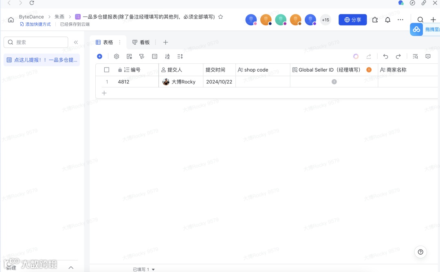Open the chat bubble icon at top right
The width and height of the screenshot is (440, 272).
[401, 3]
